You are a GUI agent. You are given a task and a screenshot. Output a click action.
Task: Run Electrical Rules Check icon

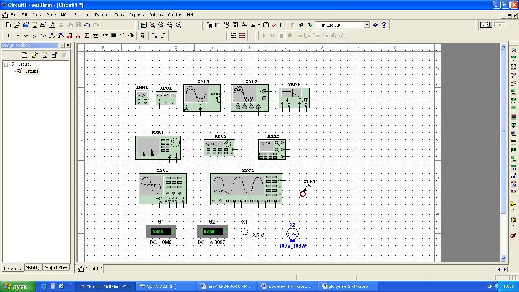pos(275,25)
